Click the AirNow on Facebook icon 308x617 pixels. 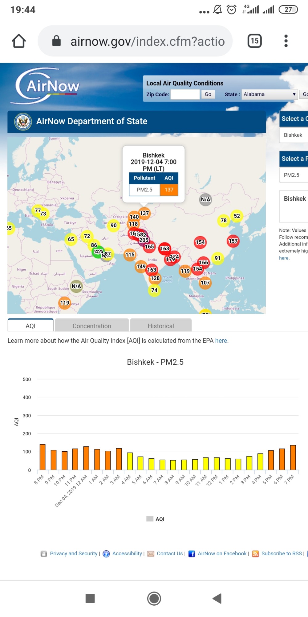point(192,554)
